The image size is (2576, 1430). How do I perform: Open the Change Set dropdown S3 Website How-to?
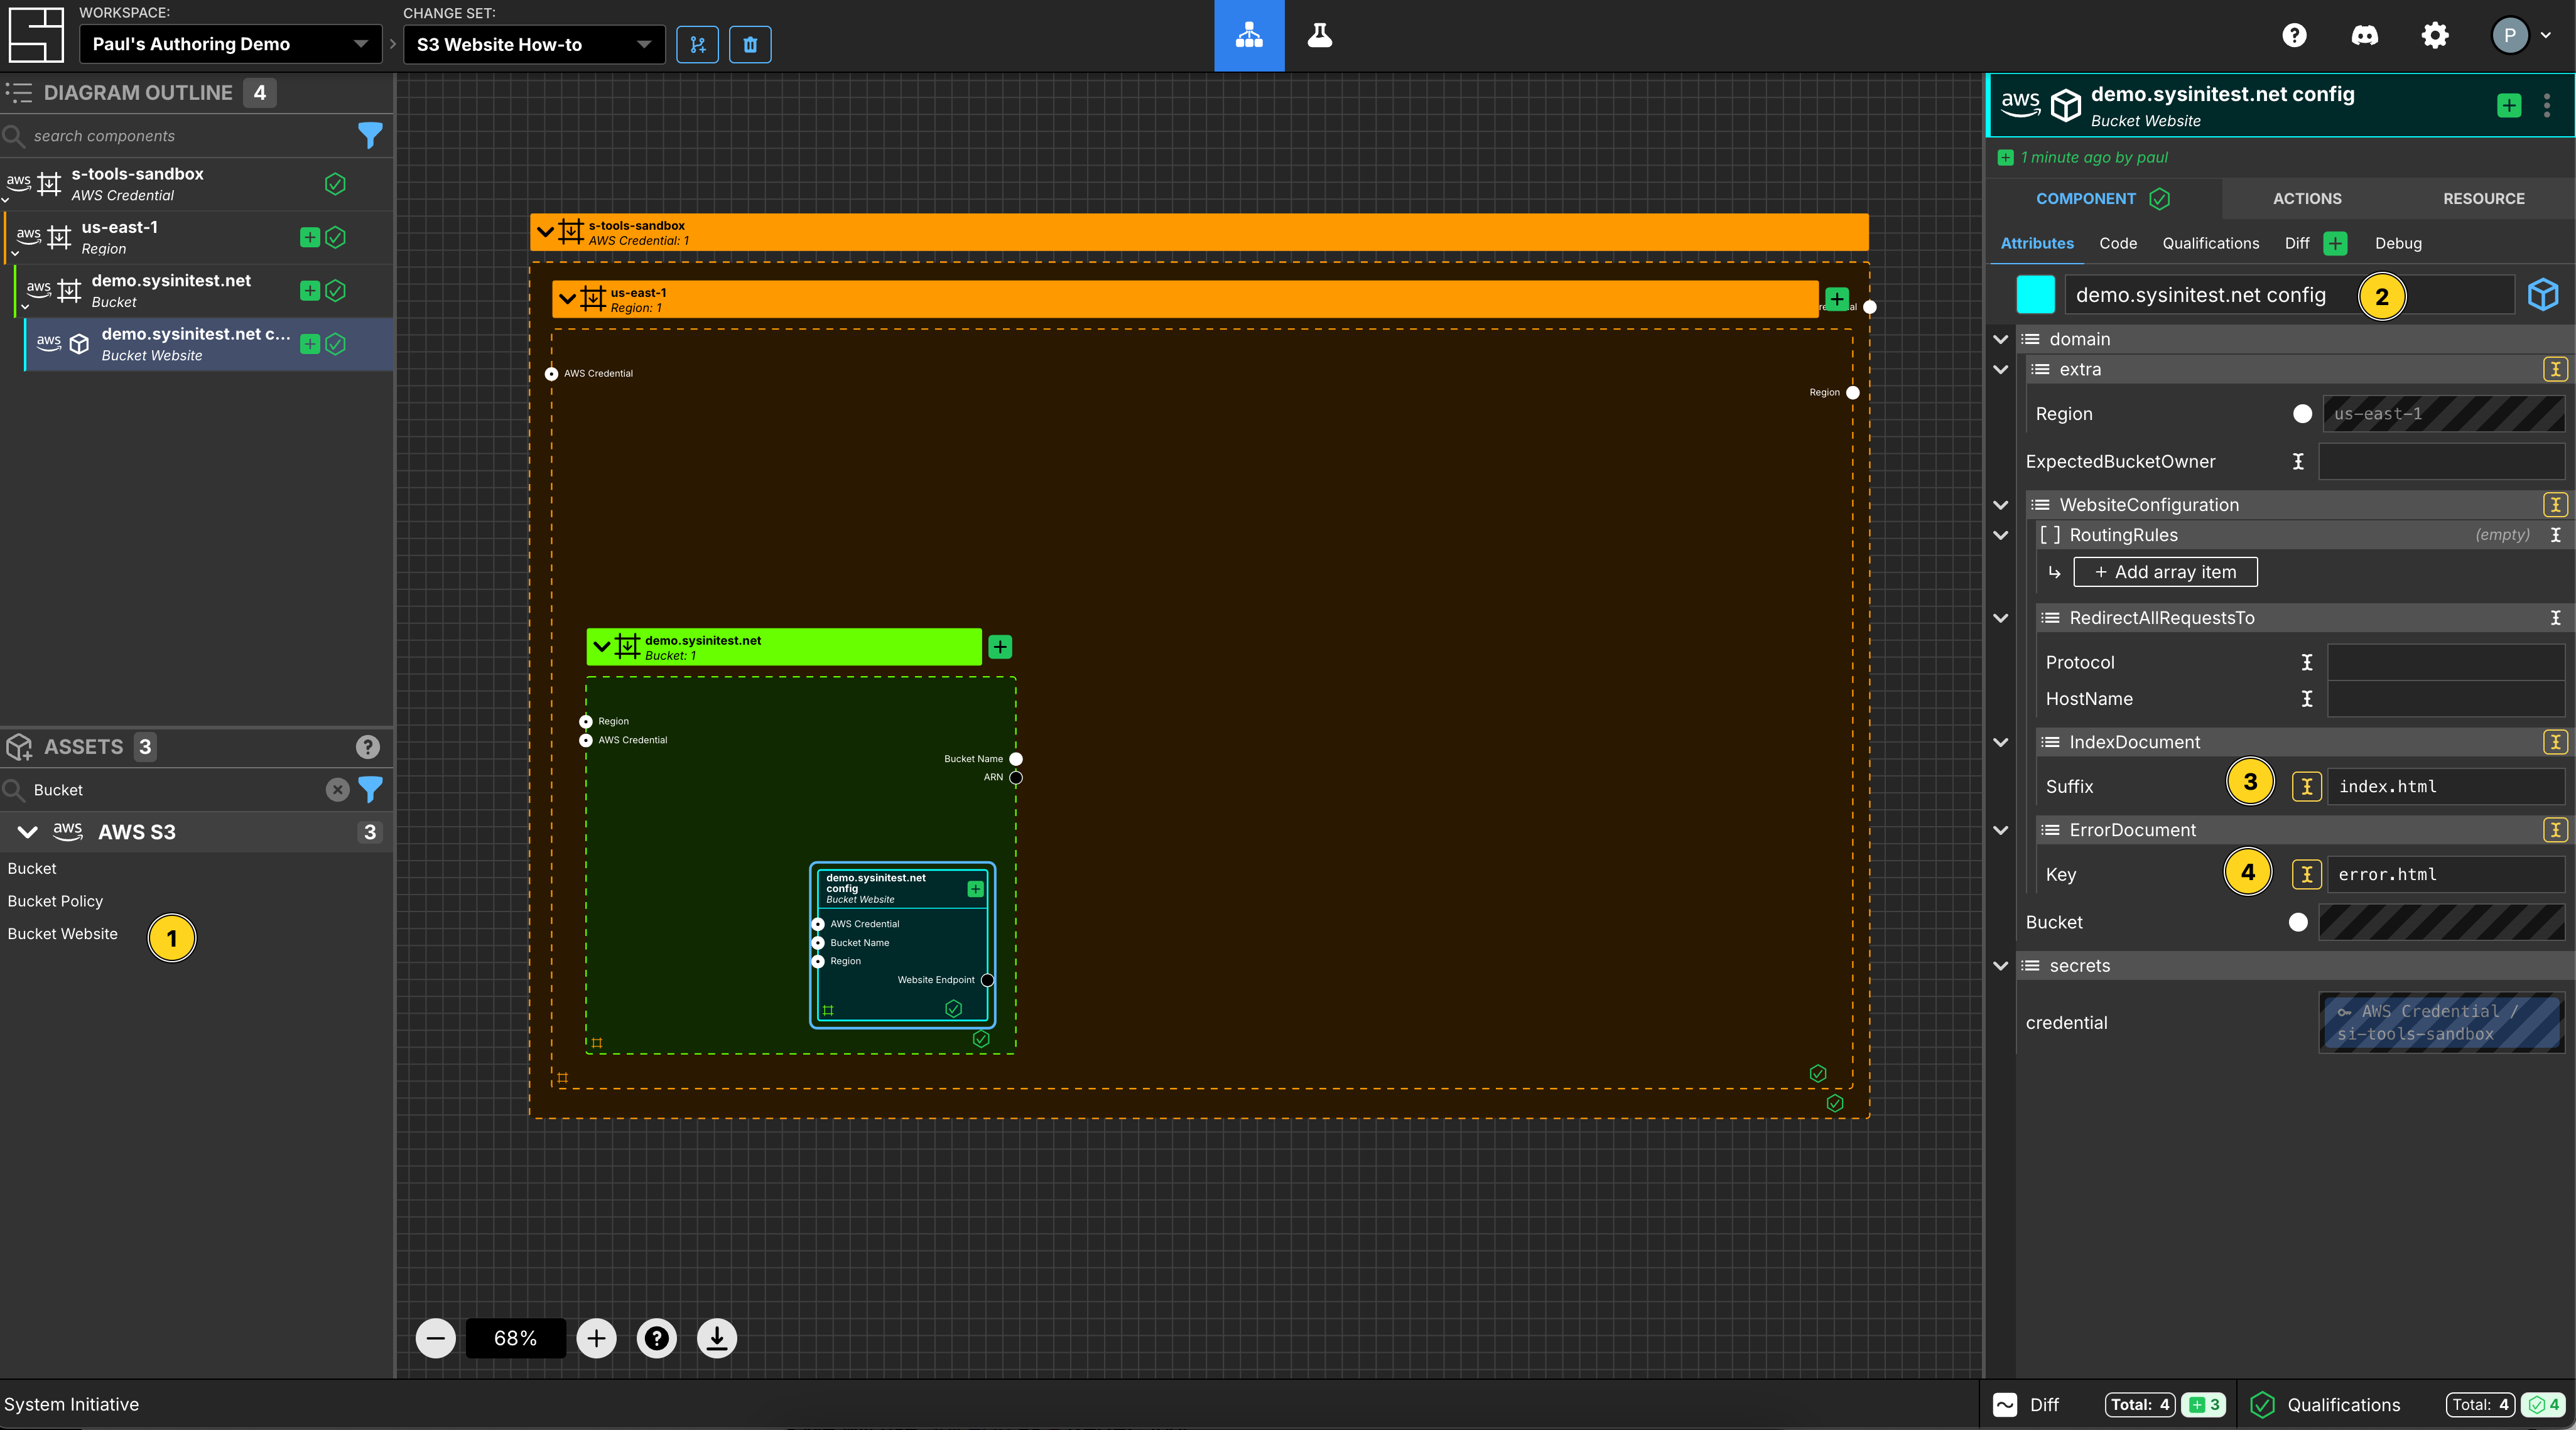(x=534, y=44)
